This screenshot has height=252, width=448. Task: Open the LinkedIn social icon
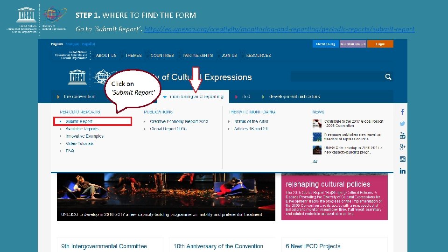402,171
